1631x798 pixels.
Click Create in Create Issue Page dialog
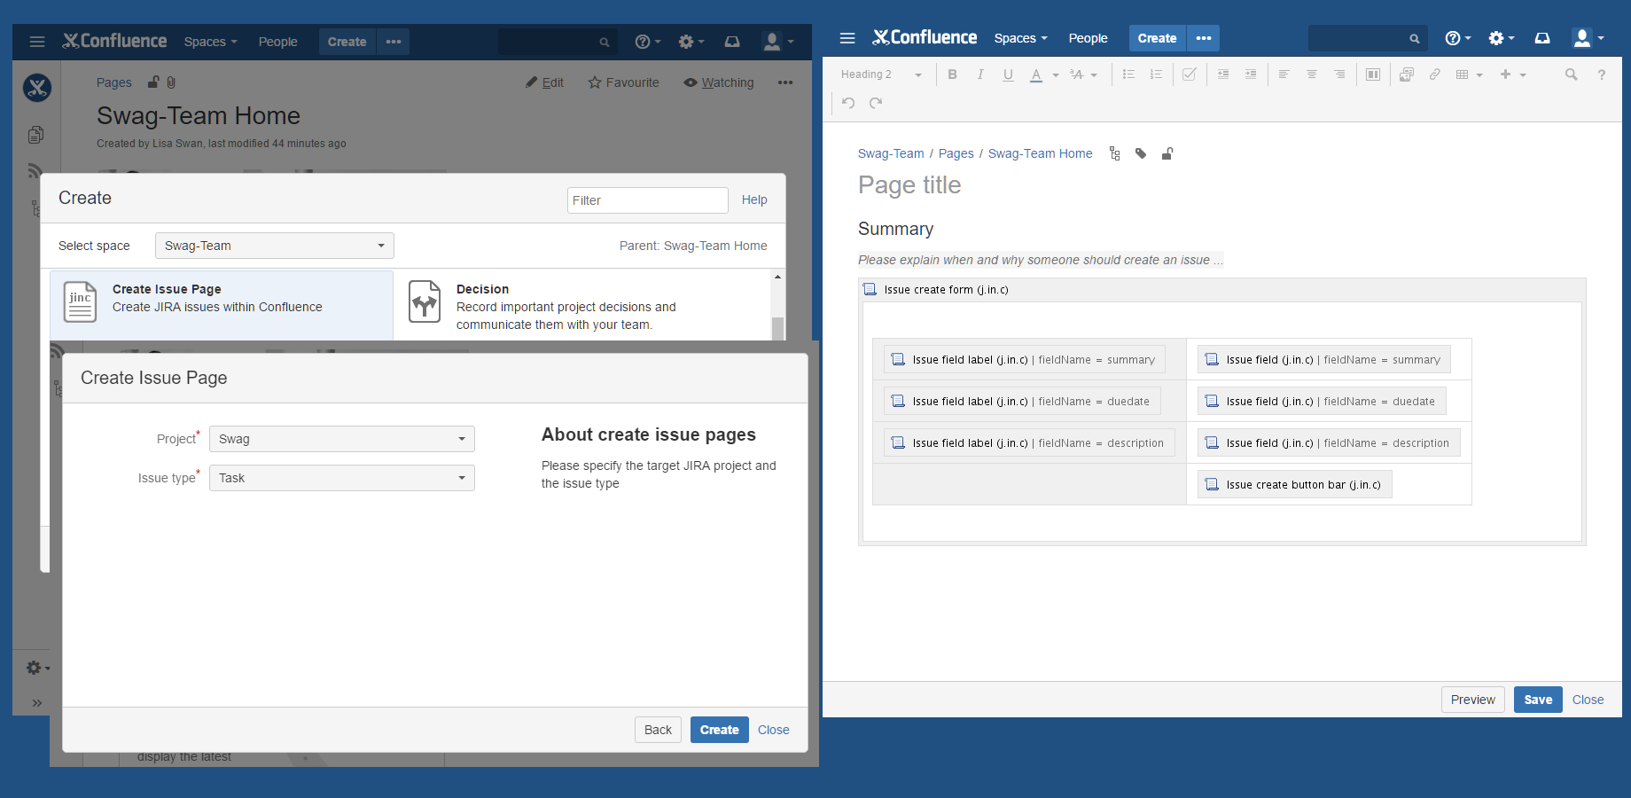(x=719, y=730)
